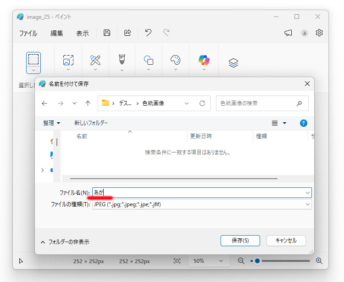This screenshot has width=344, height=282.
Task: Click the キャンセル button
Action: 286,241
